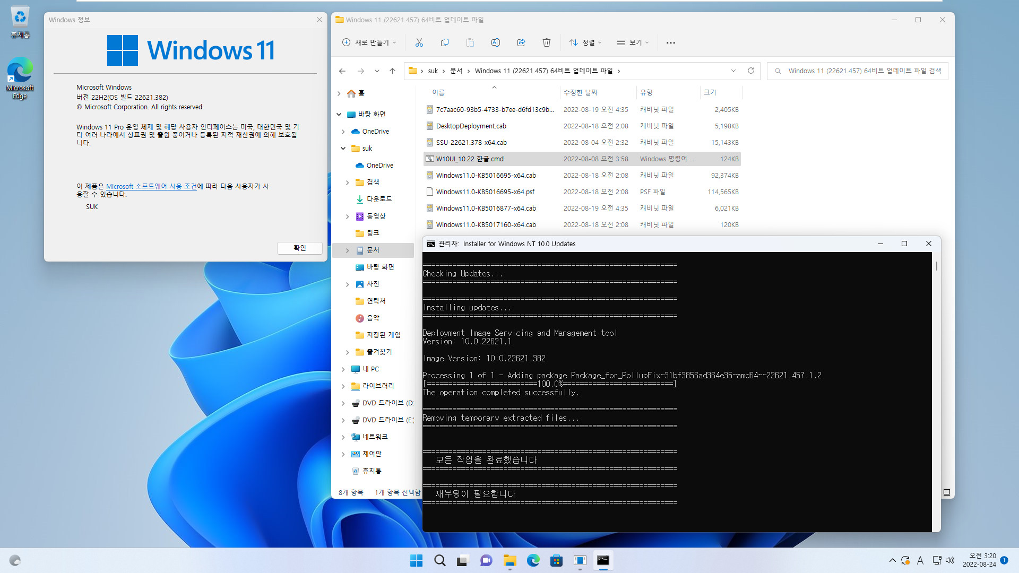Click the Rename icon in Explorer toolbar
This screenshot has height=573, width=1019.
(x=496, y=42)
